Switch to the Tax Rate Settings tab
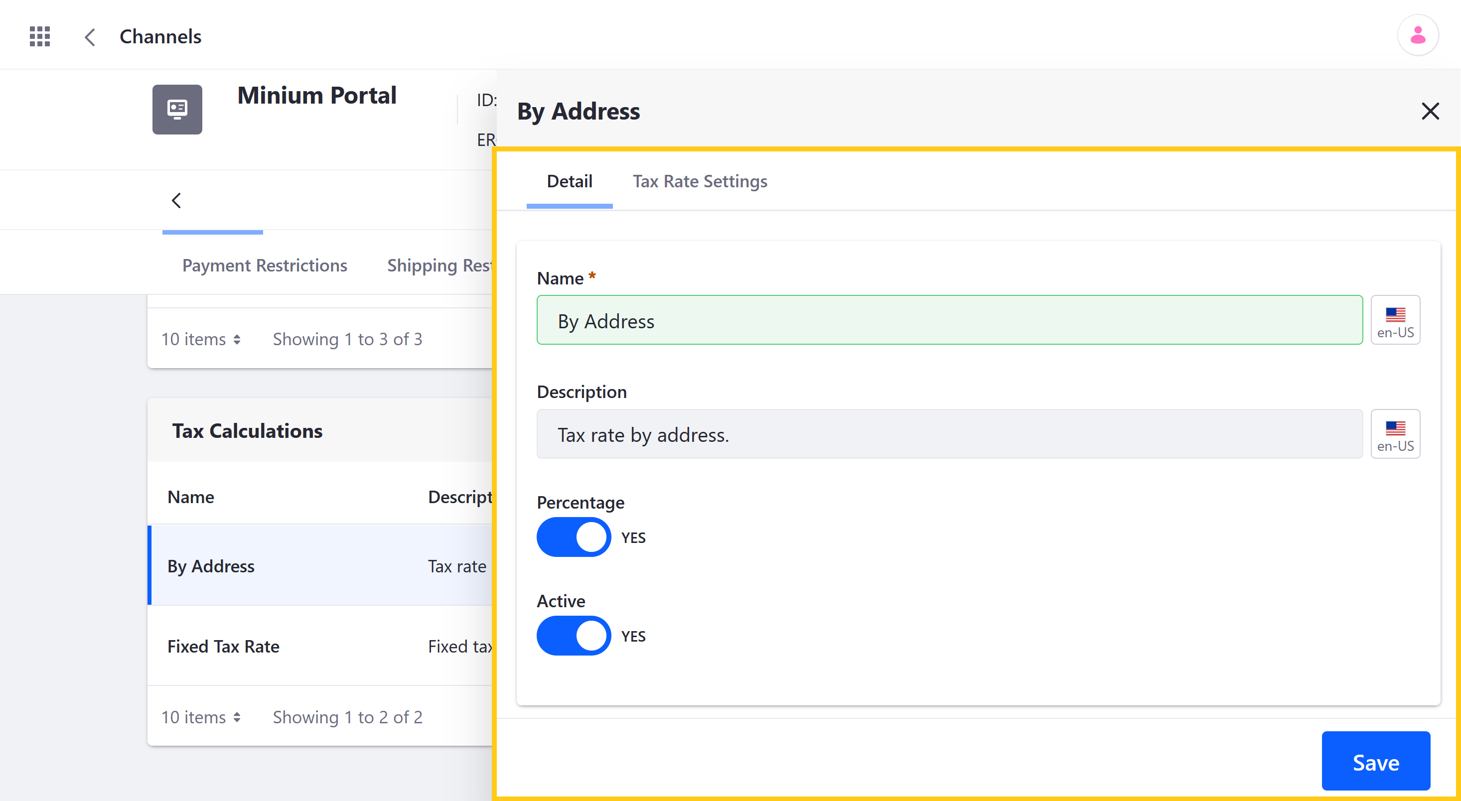The image size is (1461, 801). point(700,180)
